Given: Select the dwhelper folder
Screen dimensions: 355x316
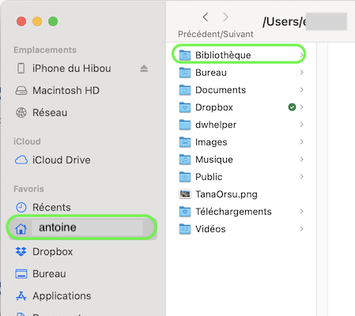Looking at the screenshot, I should (x=241, y=125).
